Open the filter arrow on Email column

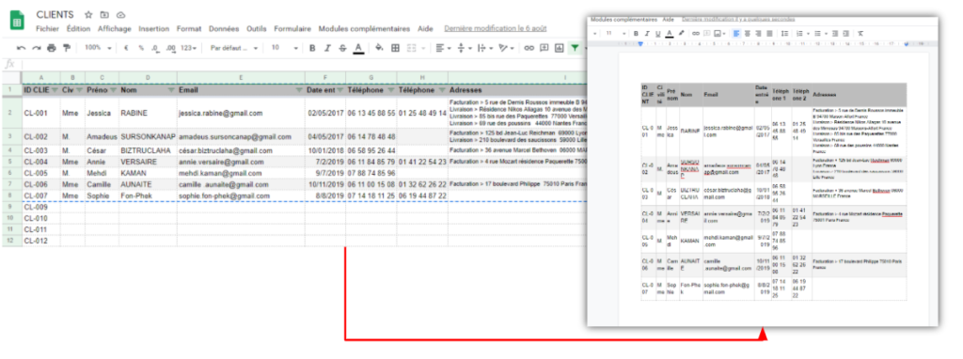click(298, 90)
